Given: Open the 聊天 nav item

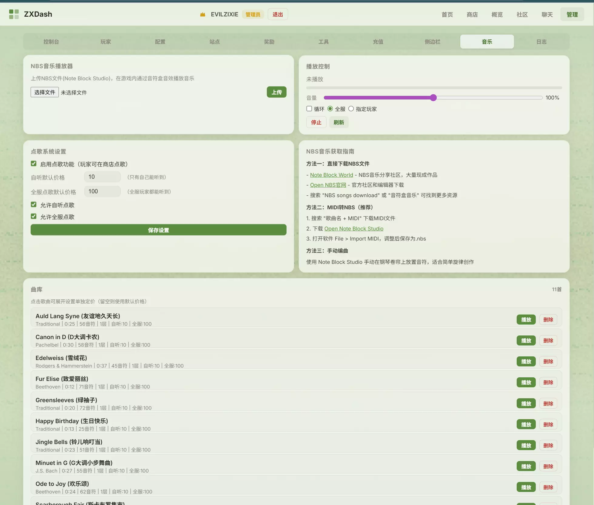Looking at the screenshot, I should (x=547, y=15).
